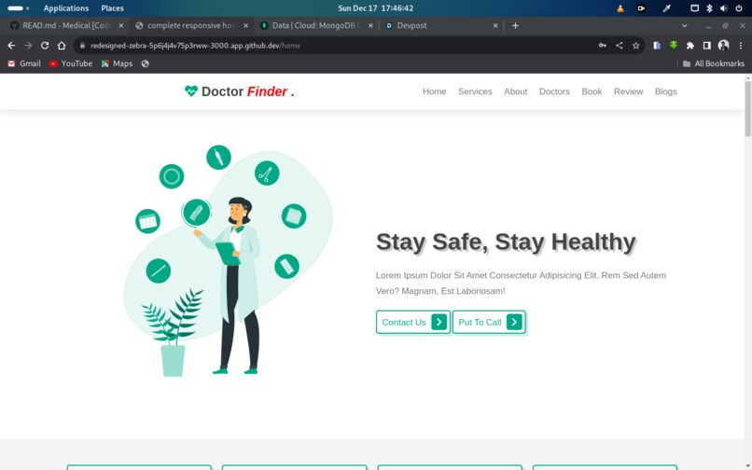This screenshot has height=470, width=752.
Task: Go to Services nav link
Action: point(475,91)
